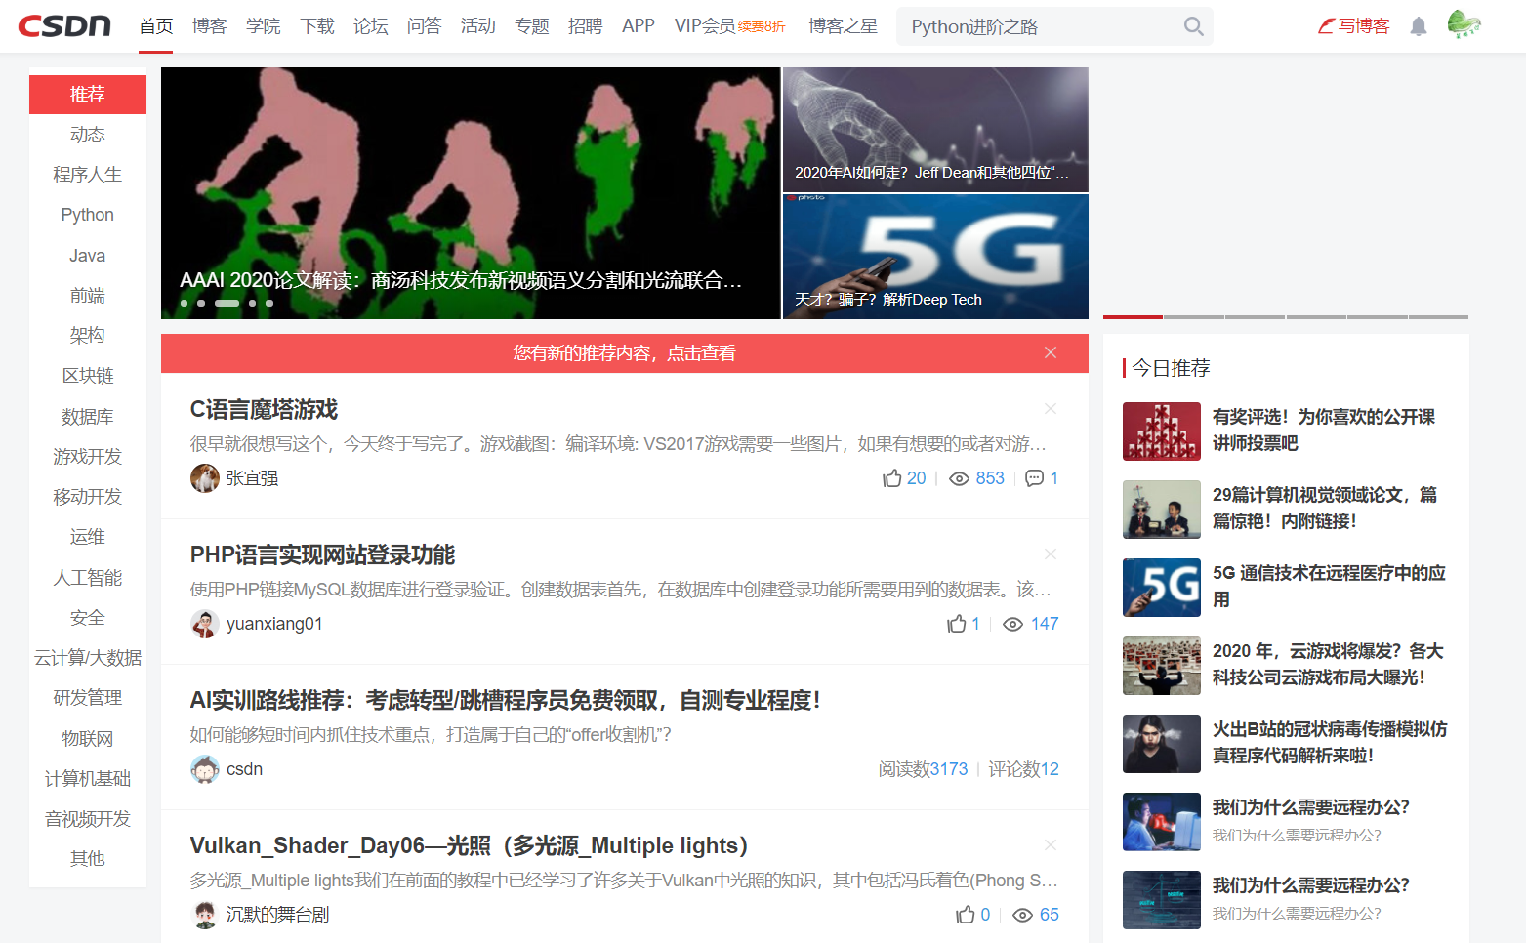Open the notification bell
1526x943 pixels.
pos(1419,26)
